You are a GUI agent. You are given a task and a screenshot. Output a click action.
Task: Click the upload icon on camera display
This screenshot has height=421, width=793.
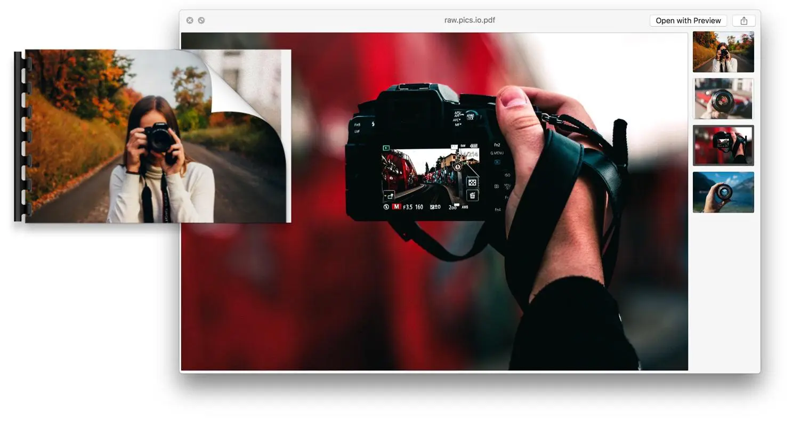click(389, 196)
